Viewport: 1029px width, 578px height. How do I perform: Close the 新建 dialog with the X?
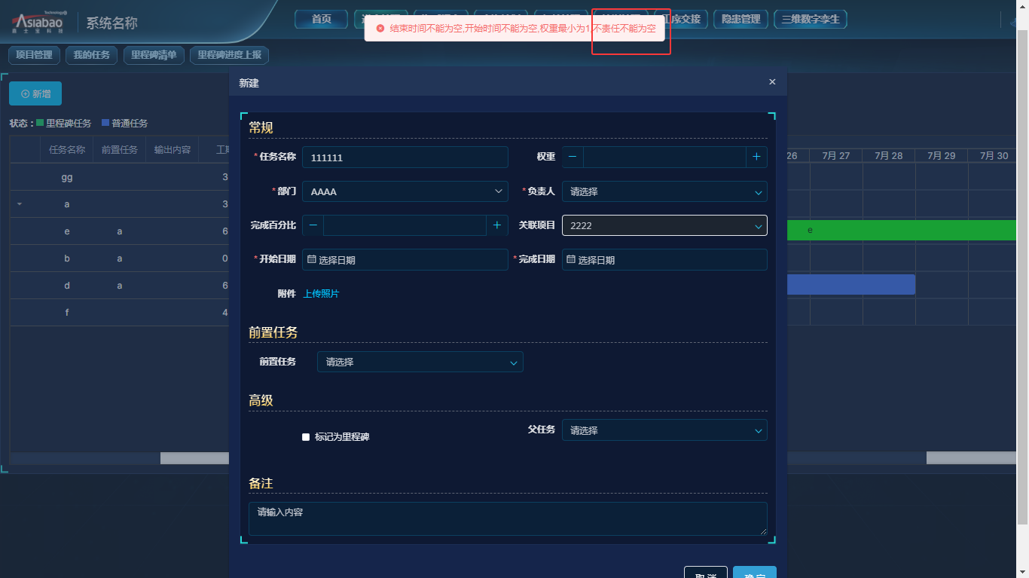pyautogui.click(x=772, y=82)
